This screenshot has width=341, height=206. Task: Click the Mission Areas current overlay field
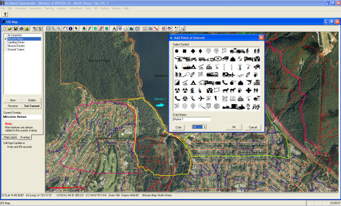[22, 117]
